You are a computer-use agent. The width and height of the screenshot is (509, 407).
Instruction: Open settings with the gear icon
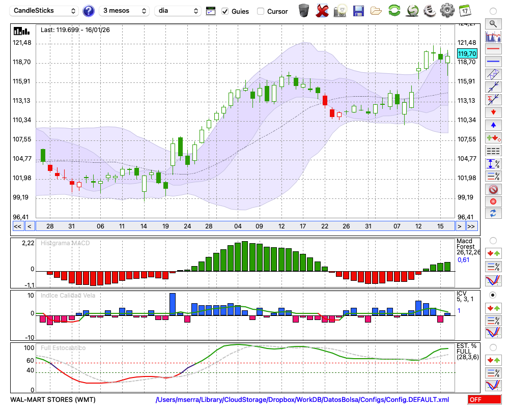pos(447,11)
